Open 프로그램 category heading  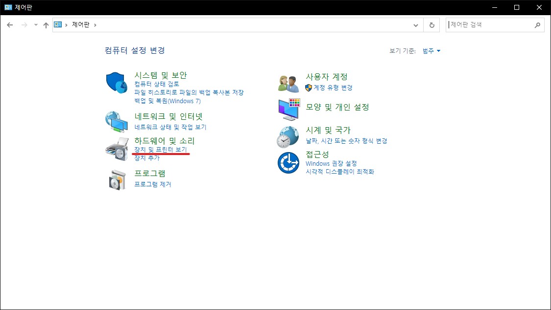pyautogui.click(x=150, y=173)
